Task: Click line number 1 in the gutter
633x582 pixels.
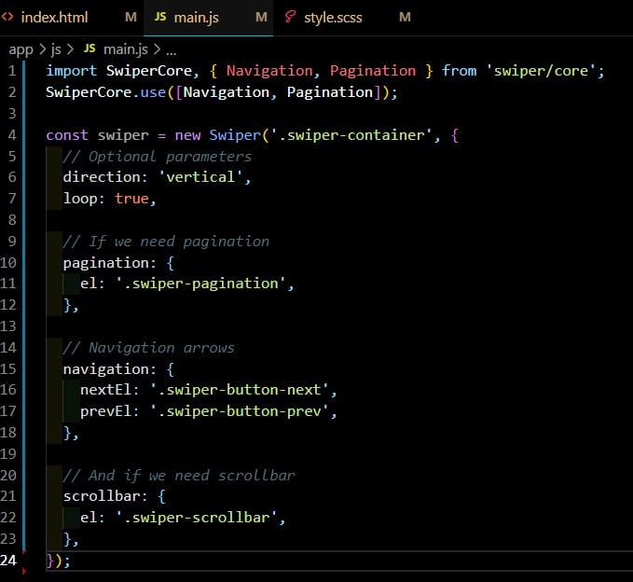Action: (12, 71)
